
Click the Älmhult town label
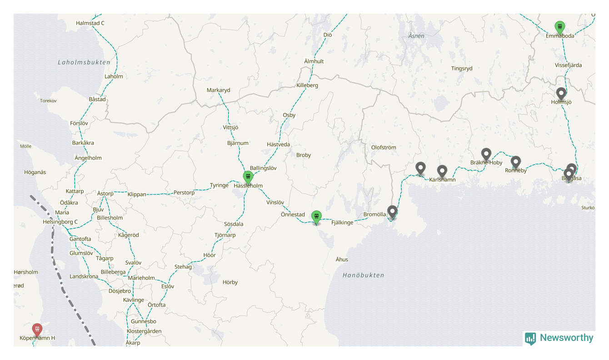[314, 61]
